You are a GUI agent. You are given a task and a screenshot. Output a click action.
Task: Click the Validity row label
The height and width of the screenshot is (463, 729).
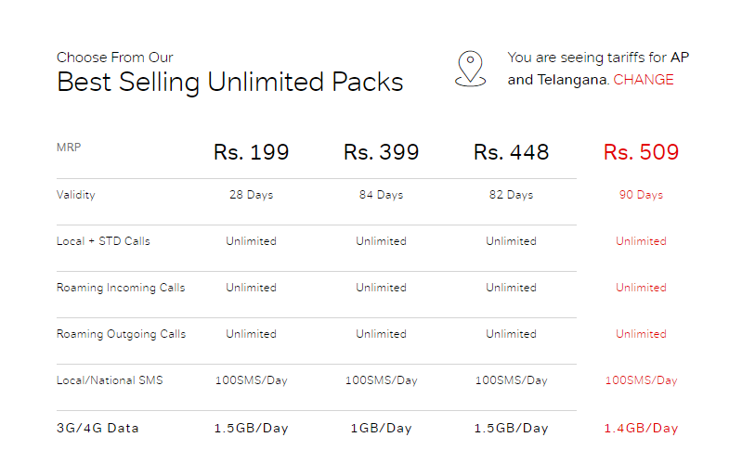click(76, 195)
